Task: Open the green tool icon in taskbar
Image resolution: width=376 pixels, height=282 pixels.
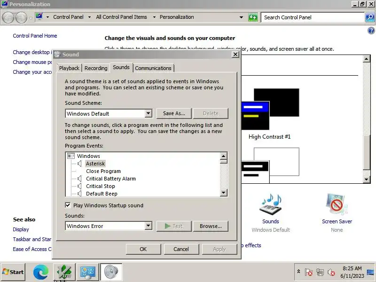Action: (x=64, y=272)
